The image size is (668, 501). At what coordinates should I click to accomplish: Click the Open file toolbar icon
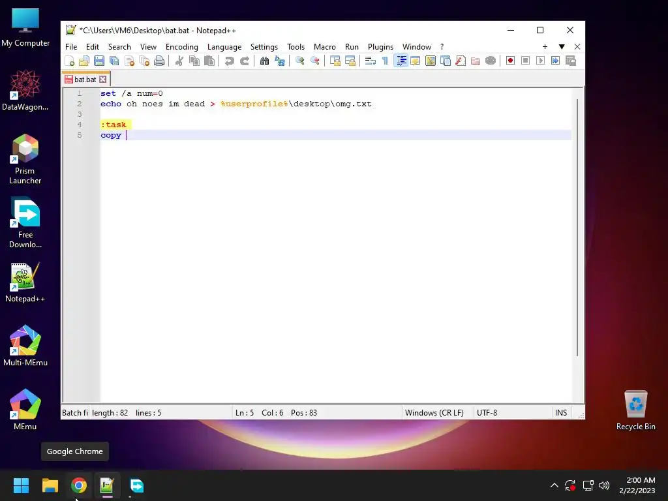click(x=84, y=61)
